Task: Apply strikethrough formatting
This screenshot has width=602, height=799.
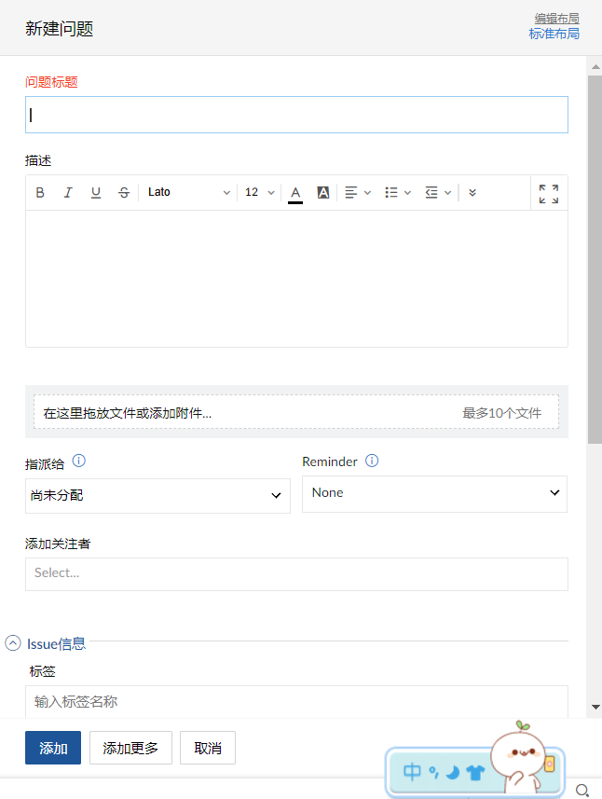Action: [x=124, y=193]
